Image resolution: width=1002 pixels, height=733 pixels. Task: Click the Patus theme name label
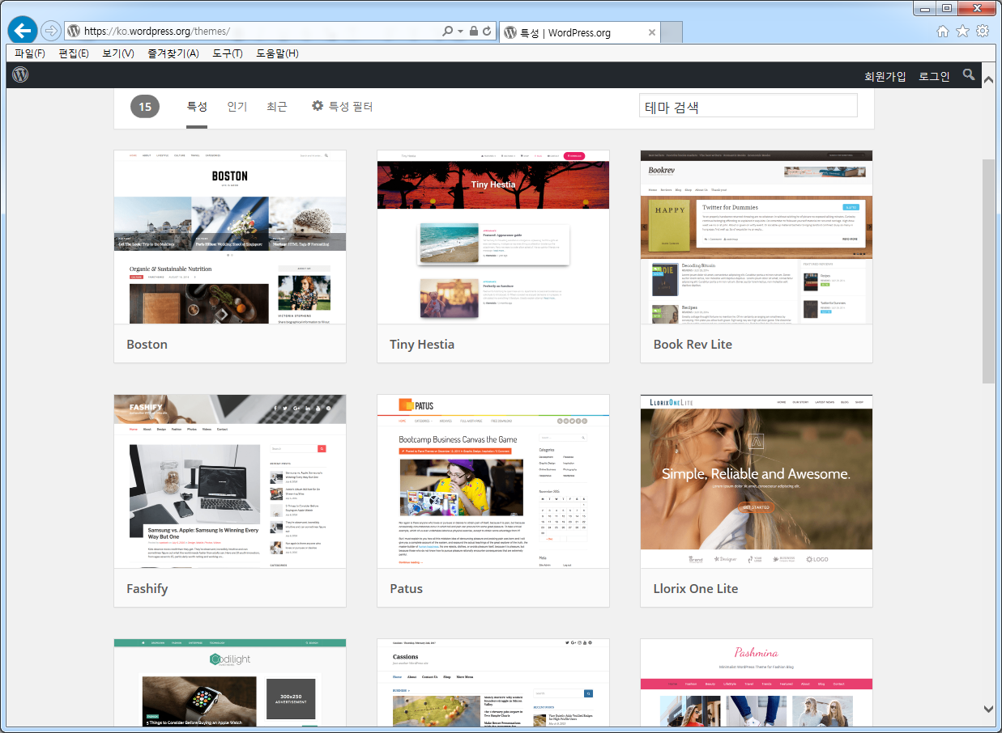407,589
